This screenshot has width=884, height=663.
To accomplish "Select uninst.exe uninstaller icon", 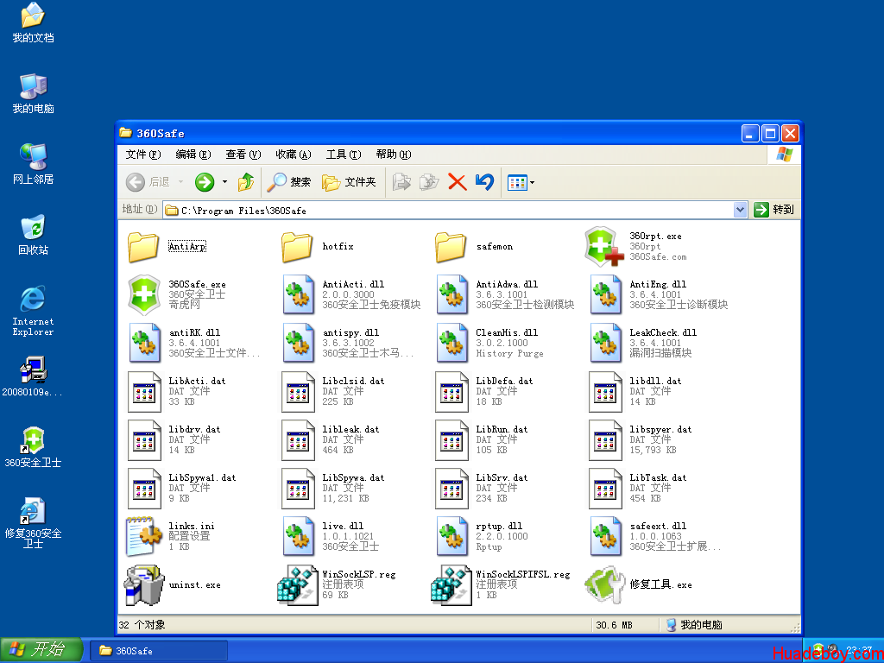I will pos(144,585).
